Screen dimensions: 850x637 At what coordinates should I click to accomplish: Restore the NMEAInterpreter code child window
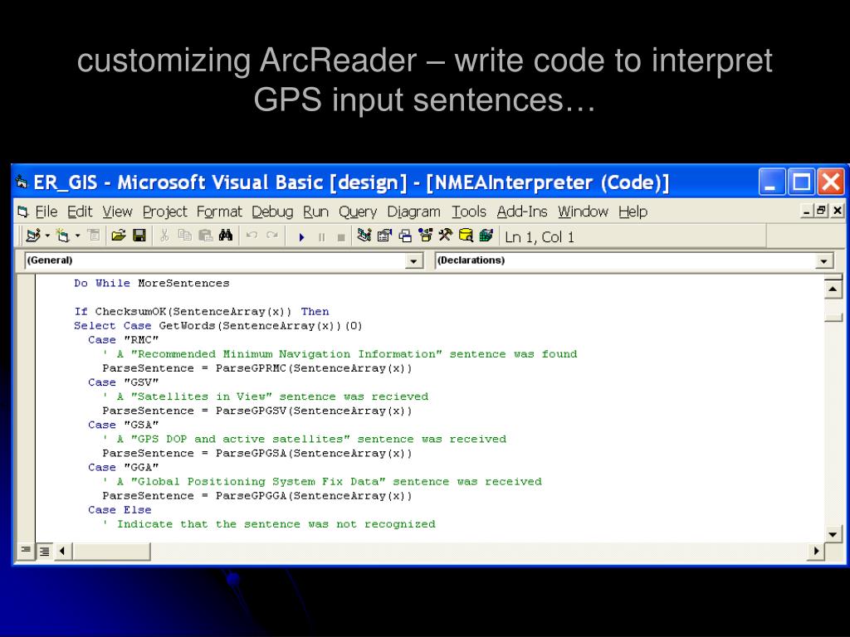click(x=822, y=212)
